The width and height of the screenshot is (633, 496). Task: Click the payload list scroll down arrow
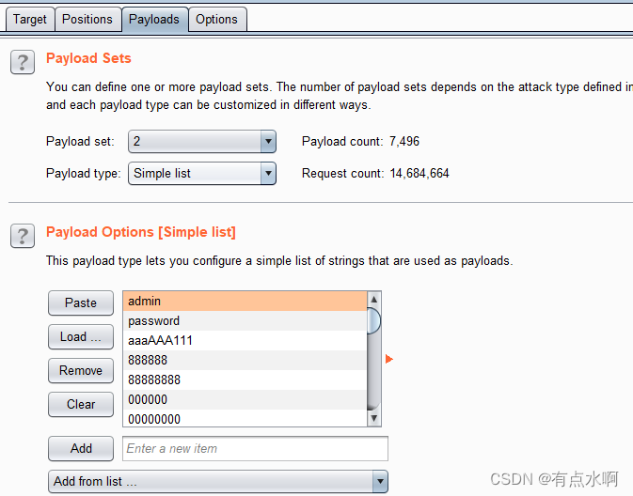(373, 419)
